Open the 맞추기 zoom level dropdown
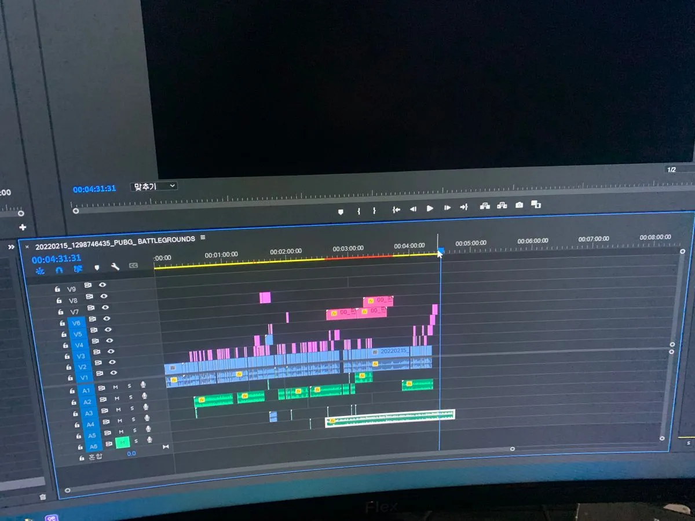The width and height of the screenshot is (695, 521). coord(153,186)
